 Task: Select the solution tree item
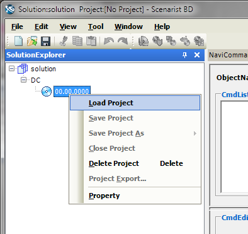(43, 69)
